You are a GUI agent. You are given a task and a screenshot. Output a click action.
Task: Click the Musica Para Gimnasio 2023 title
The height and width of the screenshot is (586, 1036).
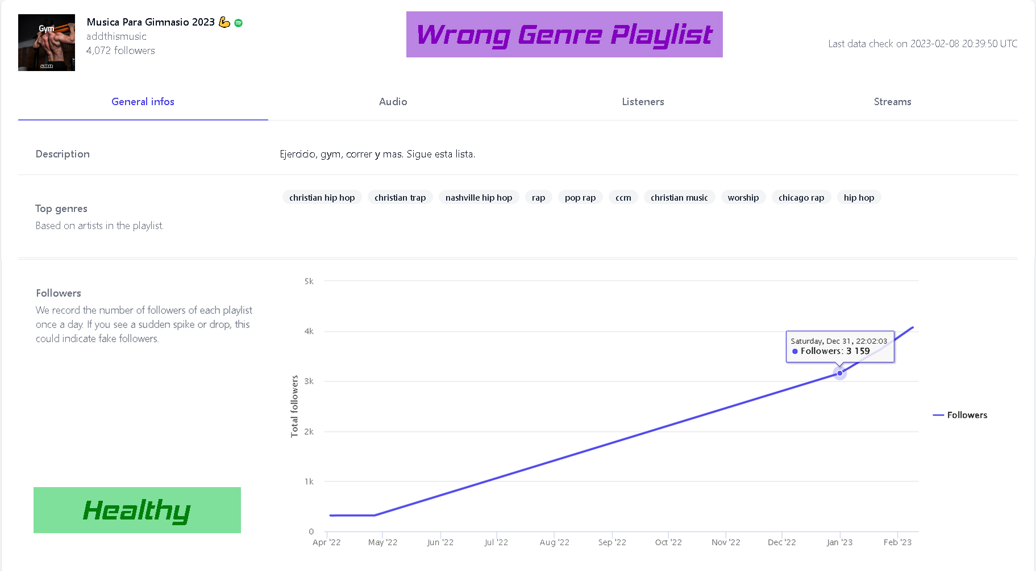tap(151, 22)
